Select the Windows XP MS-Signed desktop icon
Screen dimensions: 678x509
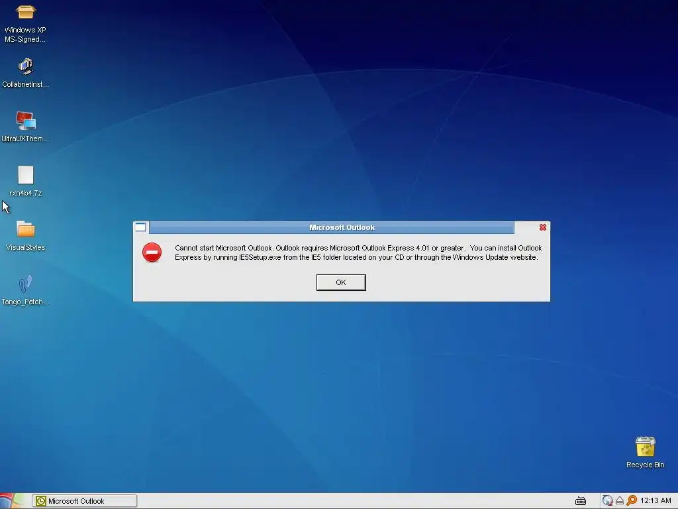[25, 23]
